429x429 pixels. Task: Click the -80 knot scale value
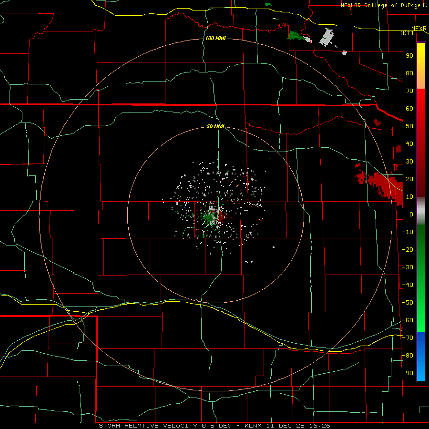(x=408, y=356)
